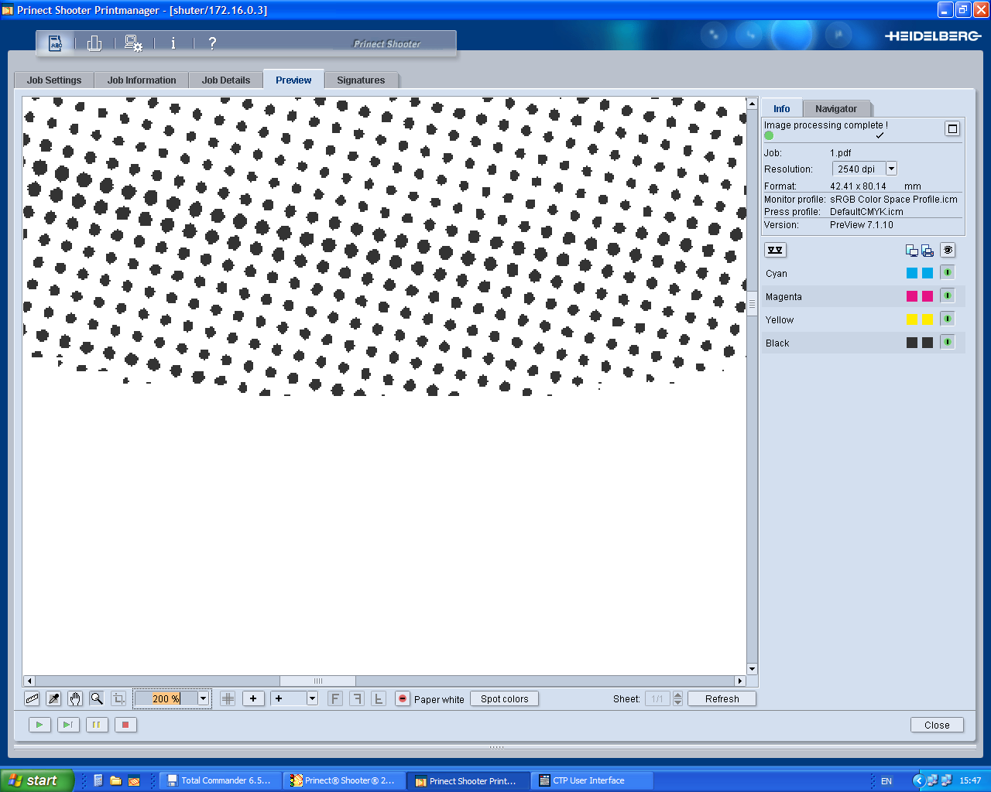Click the rotated F orientation icon
Screen dimensions: 991x792
379,698
